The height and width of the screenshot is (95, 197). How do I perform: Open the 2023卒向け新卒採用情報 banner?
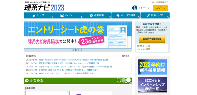point(152,67)
